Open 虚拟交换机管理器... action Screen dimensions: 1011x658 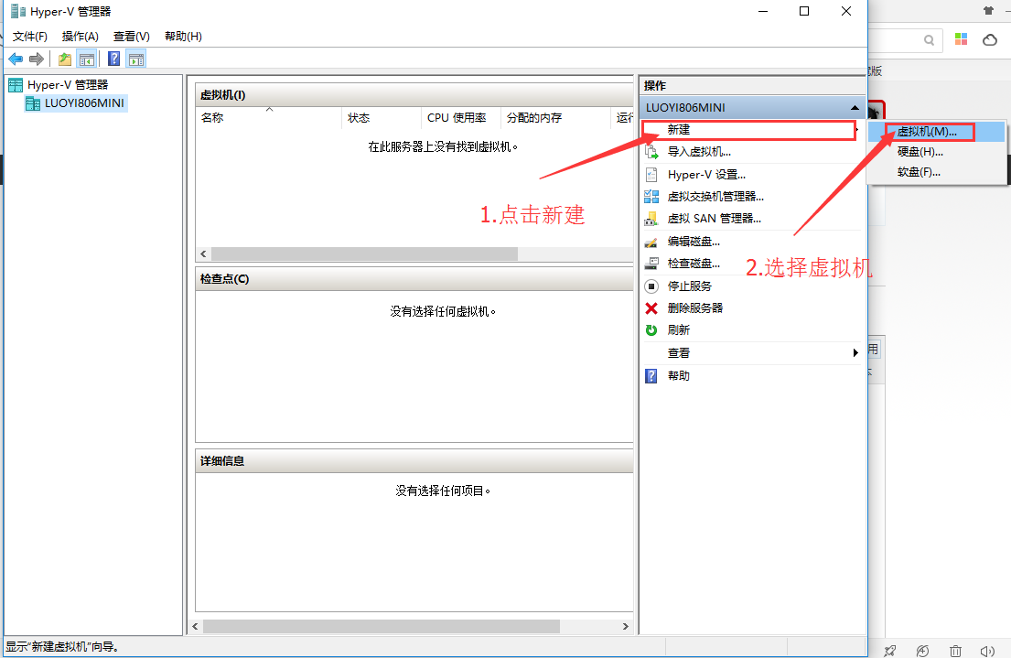click(x=715, y=197)
